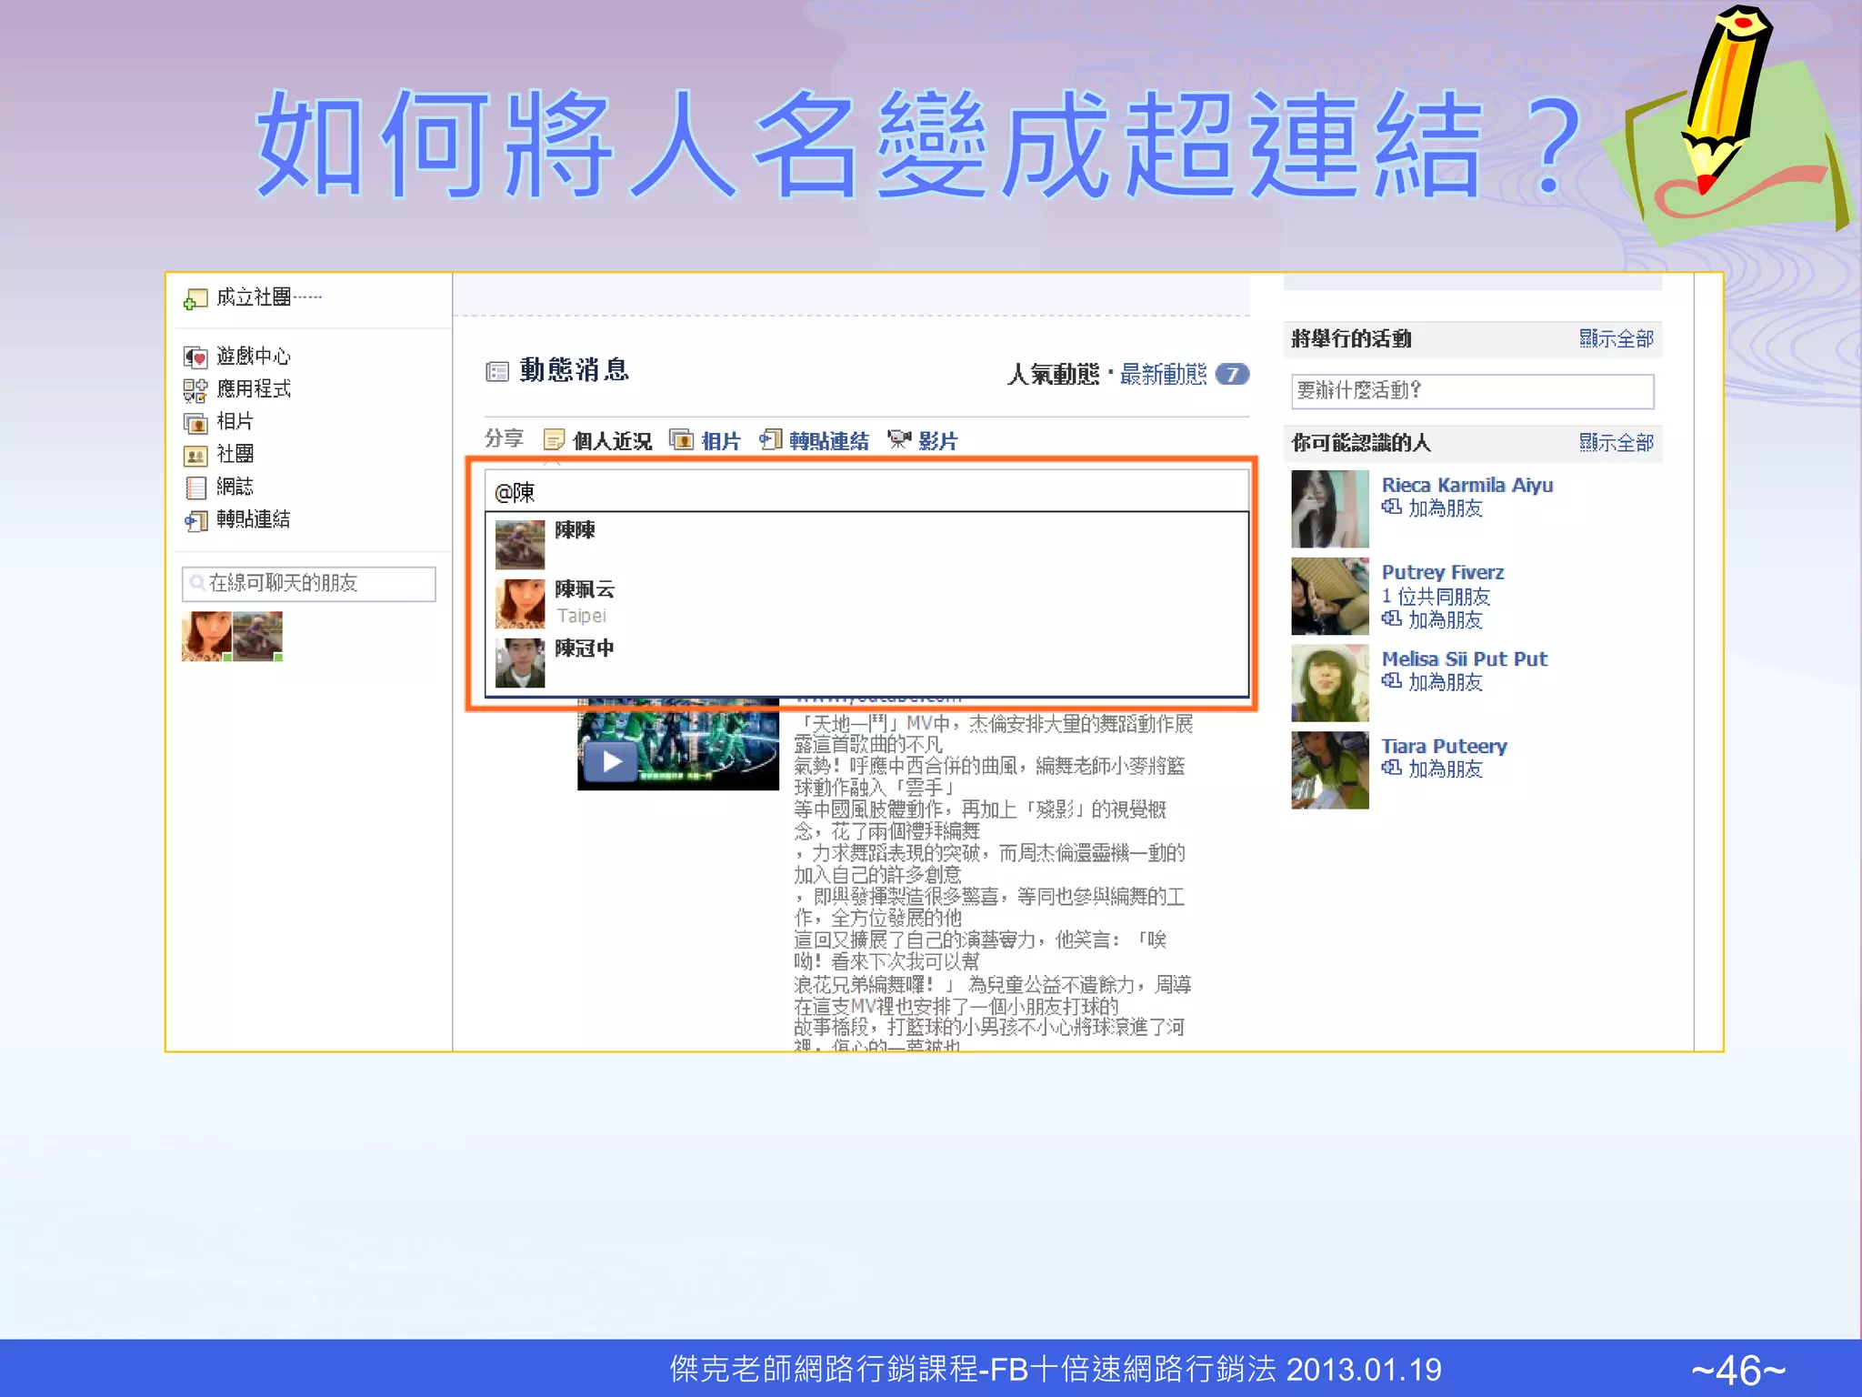Click the Applications (應用程式) sidebar icon
The image size is (1862, 1397).
(x=195, y=390)
